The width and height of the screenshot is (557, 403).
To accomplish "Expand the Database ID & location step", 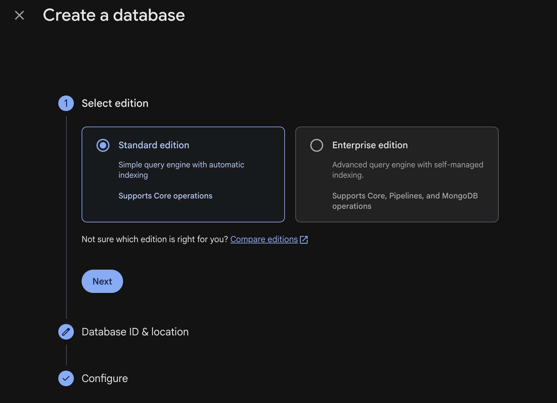I will coord(135,331).
